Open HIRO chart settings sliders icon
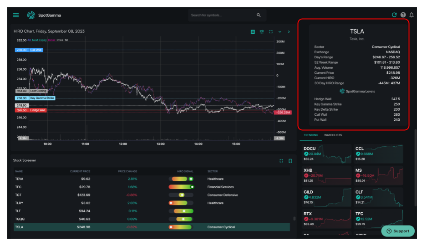 262,32
